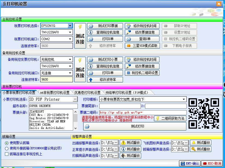Select 使用默认钱箱 radio option
The width and height of the screenshot is (225, 168).
pyautogui.click(x=7, y=143)
